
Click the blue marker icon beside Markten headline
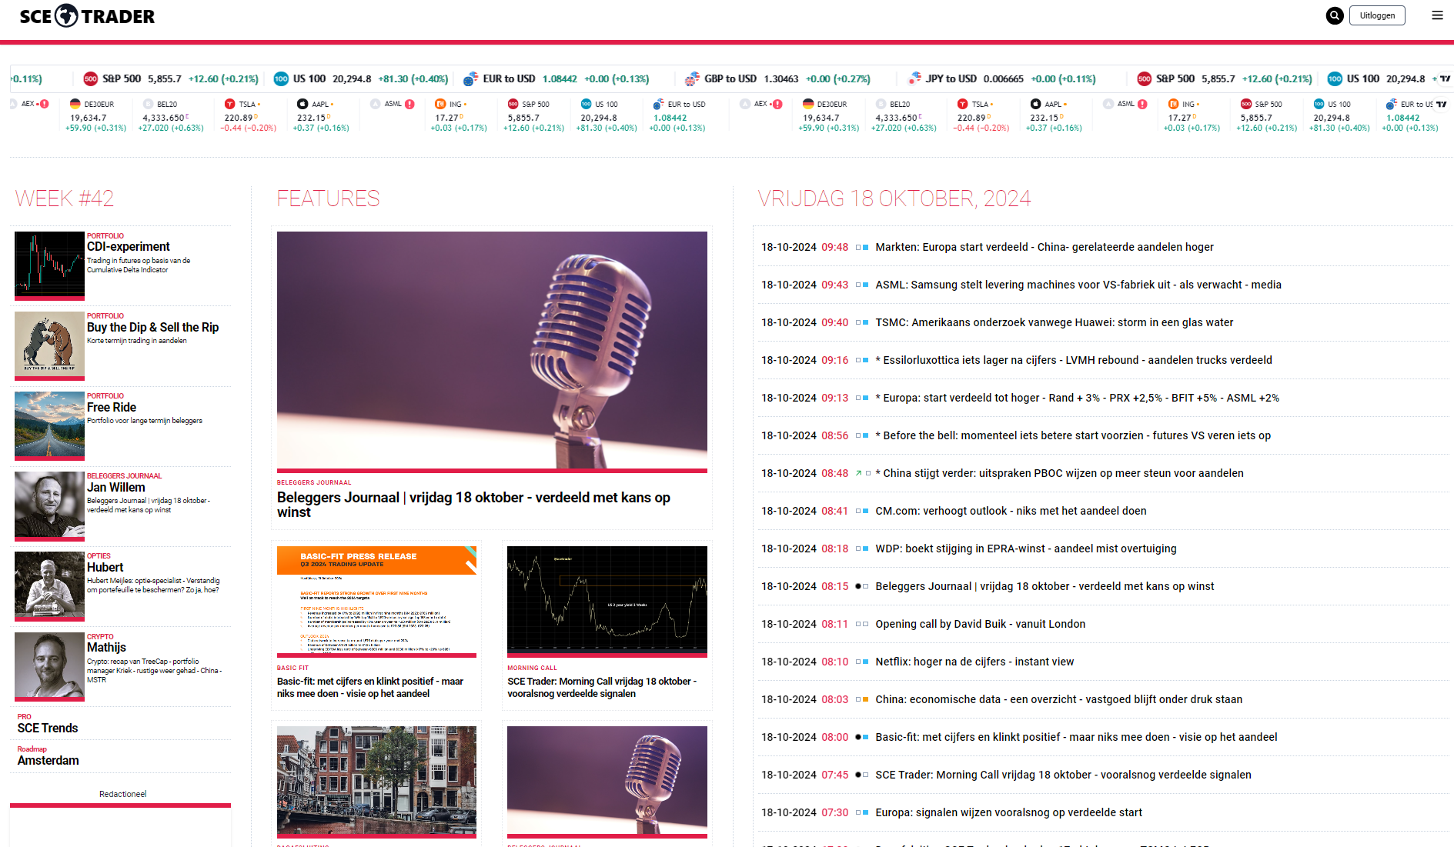pyautogui.click(x=866, y=247)
